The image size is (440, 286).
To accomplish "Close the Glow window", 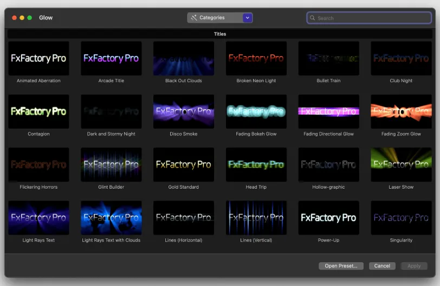I will click(14, 18).
